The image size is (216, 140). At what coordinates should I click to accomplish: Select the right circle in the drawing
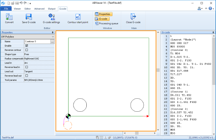click(x=137, y=105)
